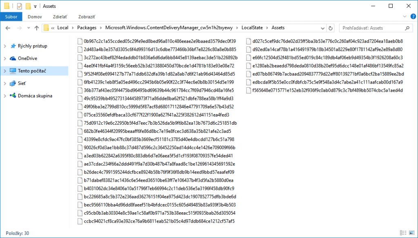Select file name 49f06ba3e2799d810cc5999d5f87
This screenshot has height=238, width=418.
(159, 107)
